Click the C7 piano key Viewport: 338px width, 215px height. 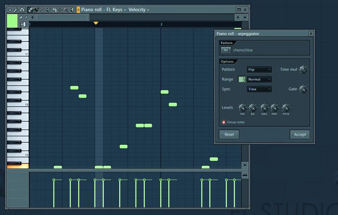coord(18,54)
